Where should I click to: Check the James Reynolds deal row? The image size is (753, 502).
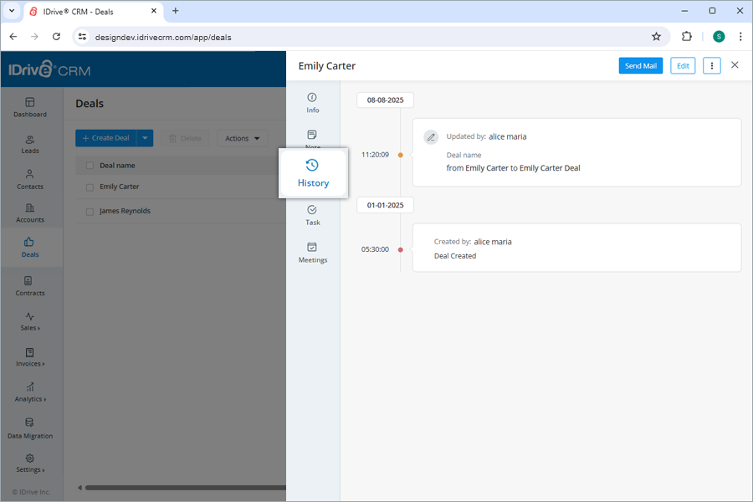tap(90, 211)
